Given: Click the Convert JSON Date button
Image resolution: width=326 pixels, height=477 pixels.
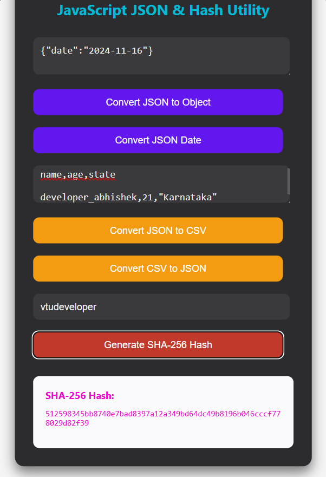Looking at the screenshot, I should 158,140.
